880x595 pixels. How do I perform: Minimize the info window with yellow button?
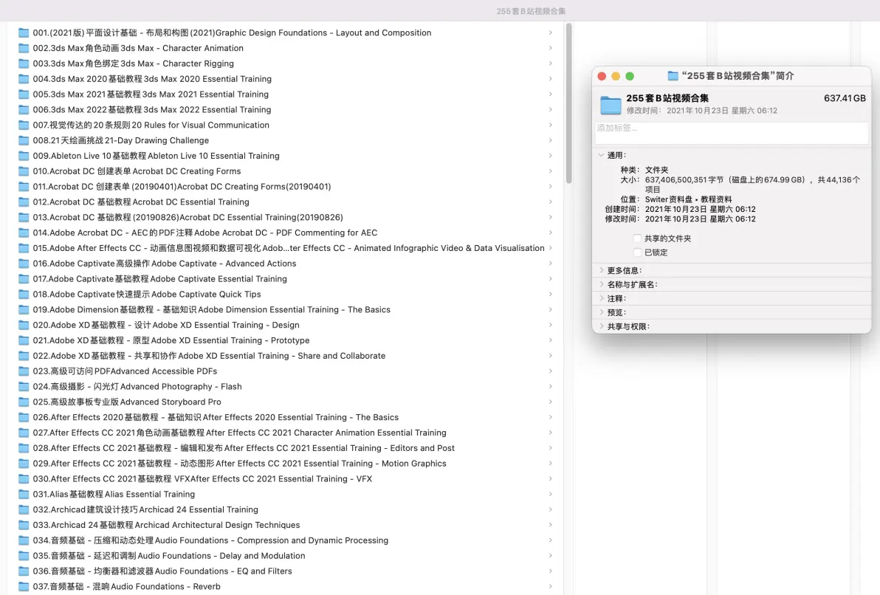[616, 76]
